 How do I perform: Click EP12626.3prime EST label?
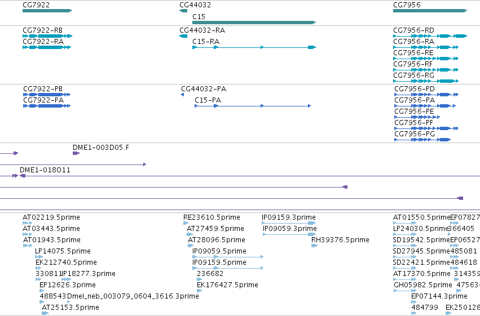coord(68,285)
